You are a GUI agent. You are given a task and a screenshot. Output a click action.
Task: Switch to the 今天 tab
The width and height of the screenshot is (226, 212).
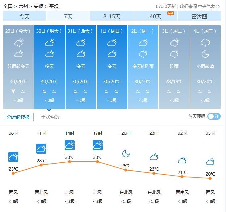click(x=24, y=16)
